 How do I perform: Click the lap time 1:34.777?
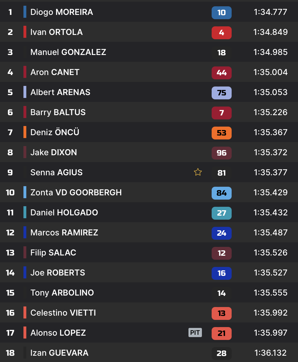point(270,12)
